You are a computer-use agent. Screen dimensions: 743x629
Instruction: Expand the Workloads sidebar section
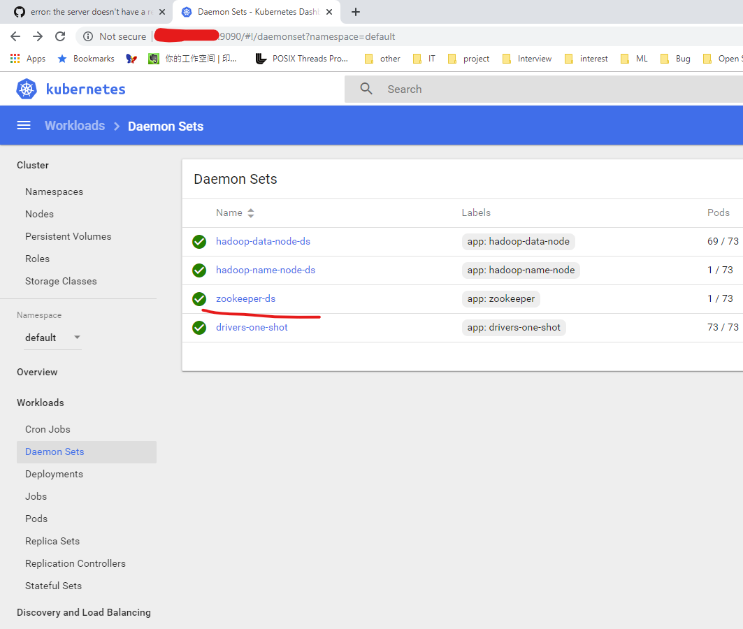(40, 403)
